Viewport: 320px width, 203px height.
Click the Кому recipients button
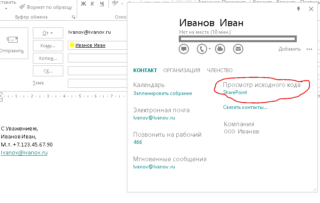click(48, 46)
